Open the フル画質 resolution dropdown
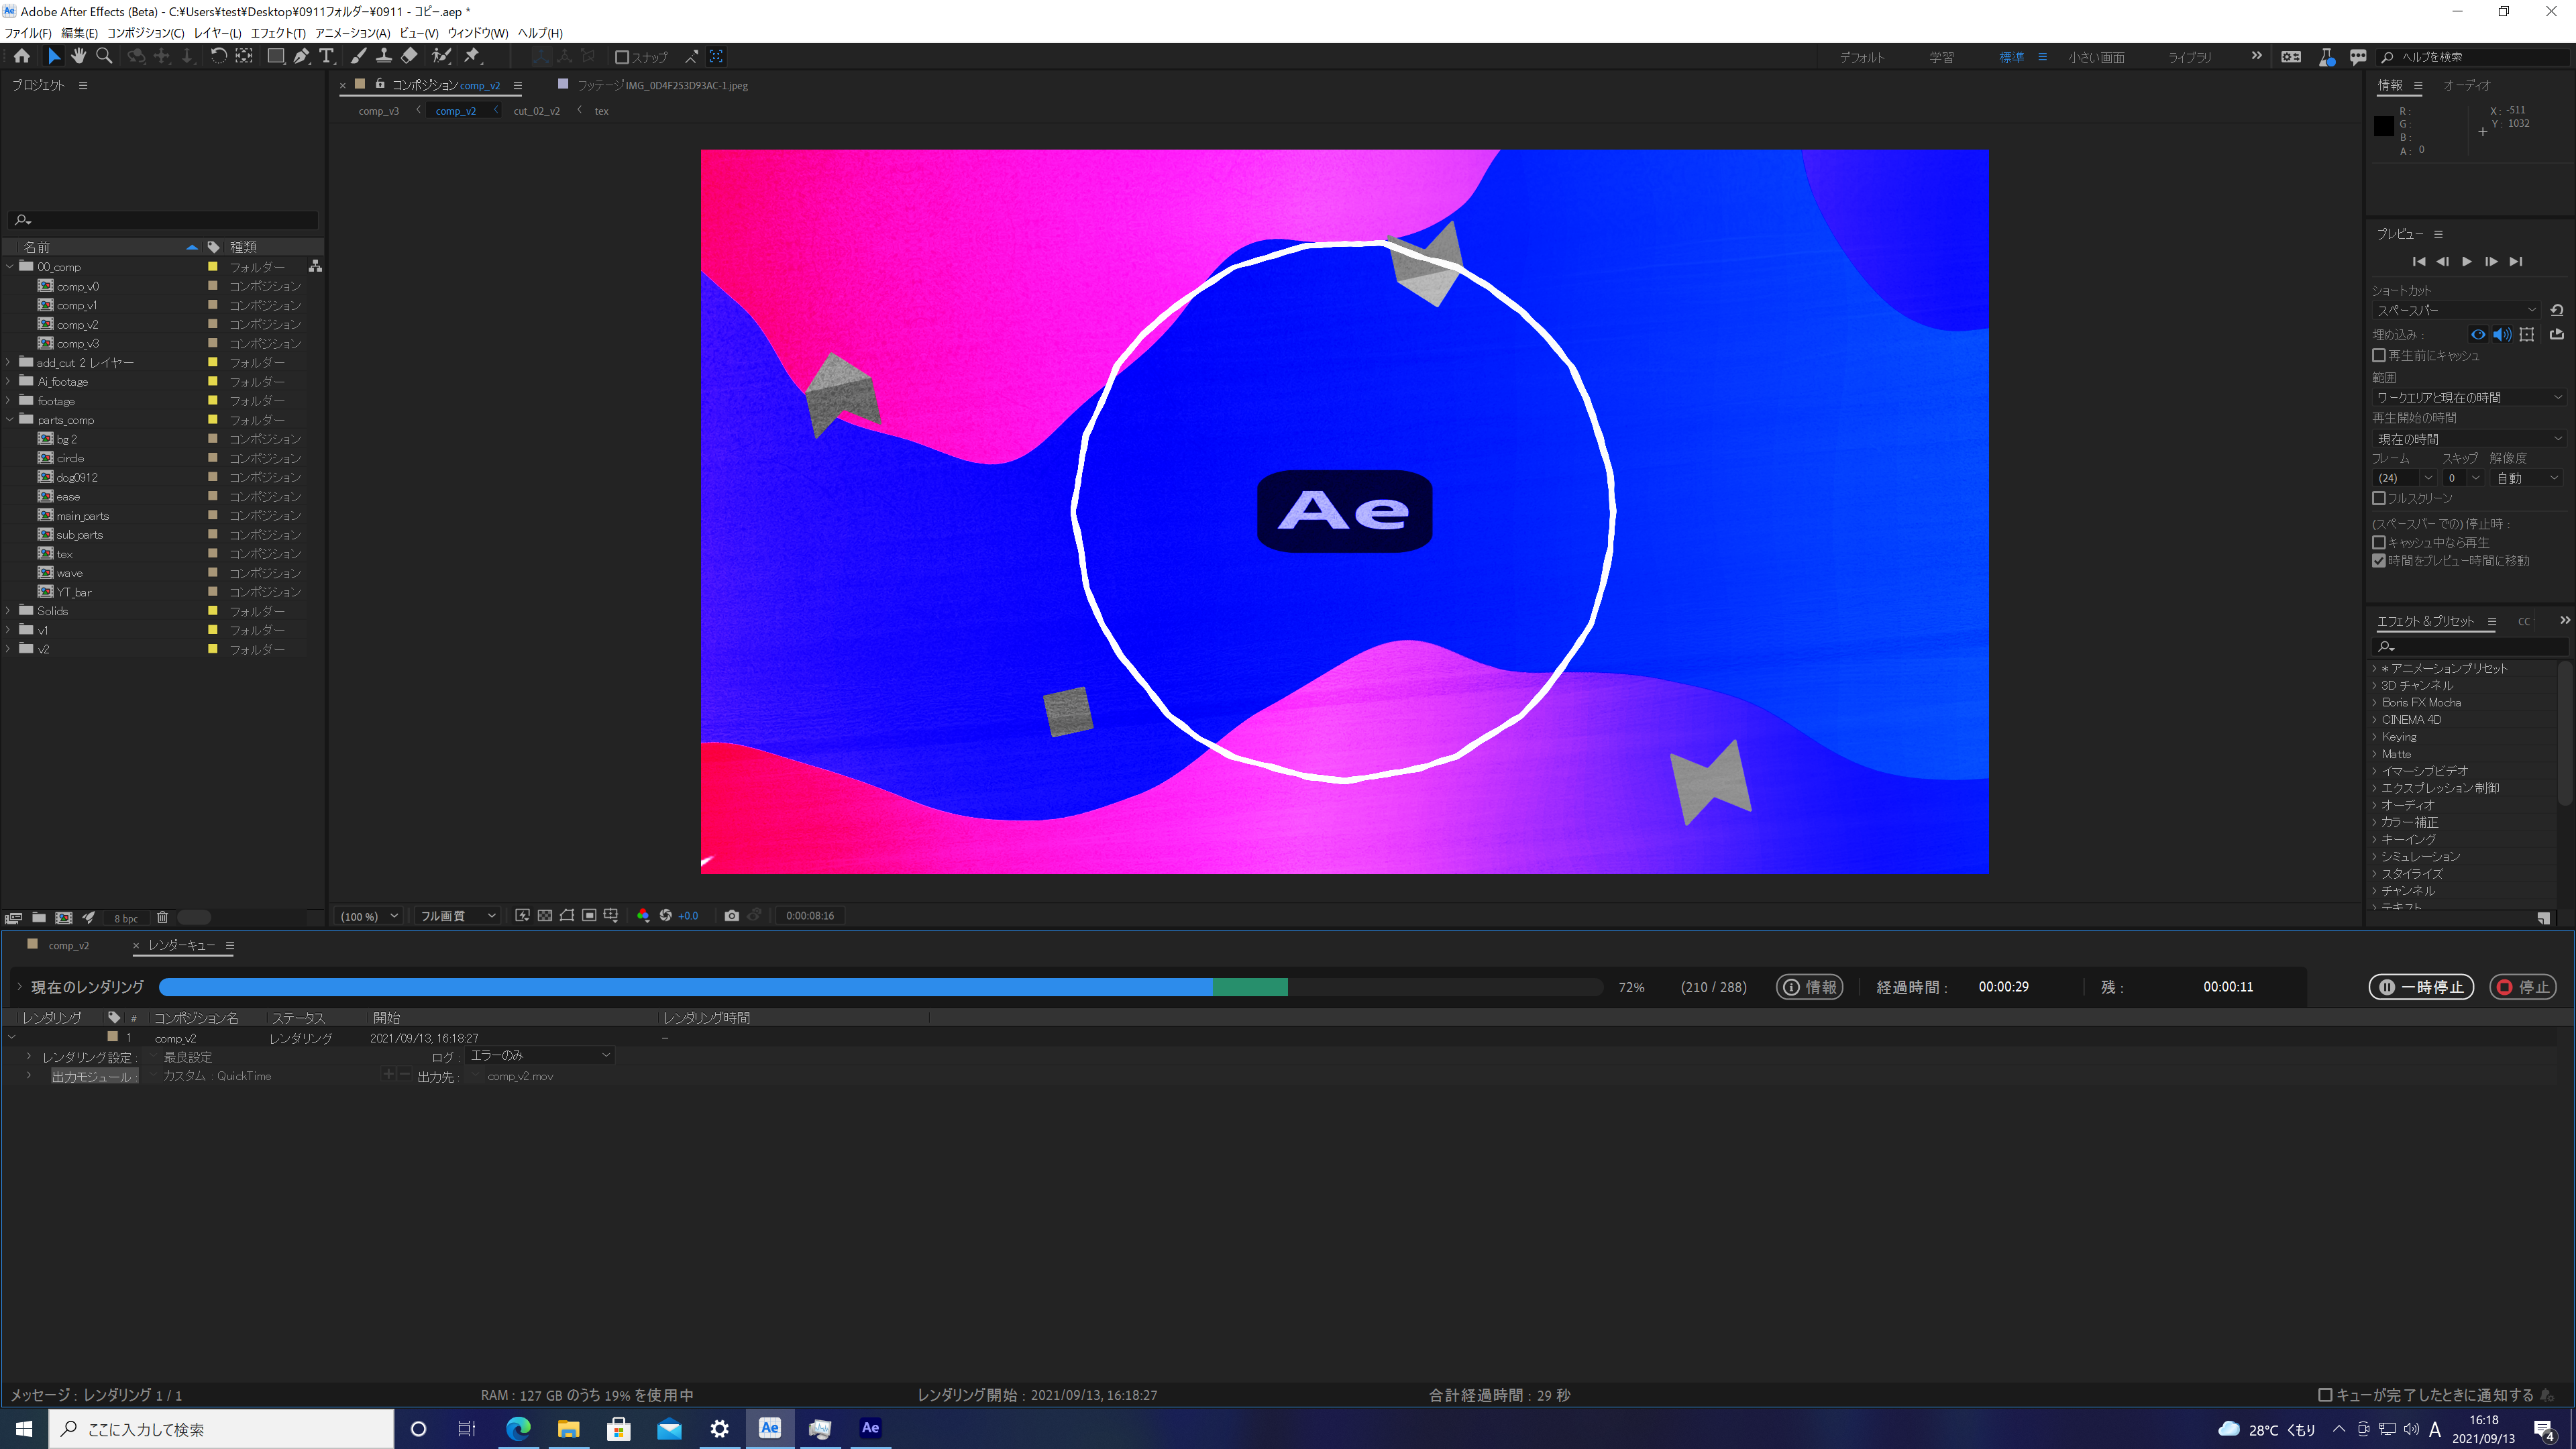This screenshot has height=1449, width=2576. pos(457,916)
